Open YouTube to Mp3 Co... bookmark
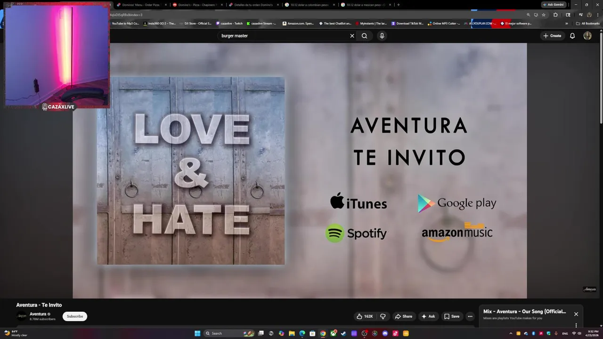603x339 pixels. click(x=125, y=24)
